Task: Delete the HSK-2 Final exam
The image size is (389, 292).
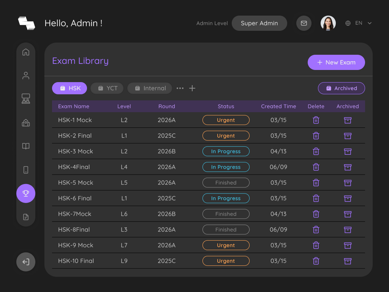Action: pyautogui.click(x=316, y=136)
